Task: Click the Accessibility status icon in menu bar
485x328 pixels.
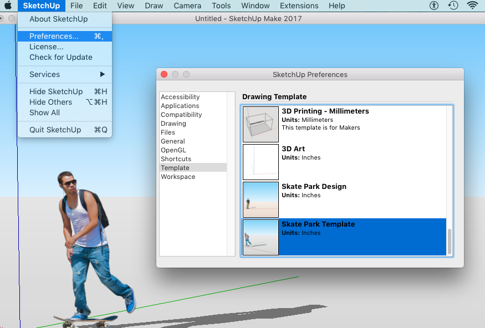Action: (434, 6)
